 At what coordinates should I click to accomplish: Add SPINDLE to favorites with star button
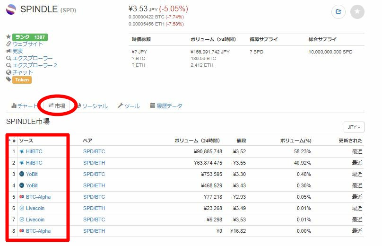pos(357,11)
